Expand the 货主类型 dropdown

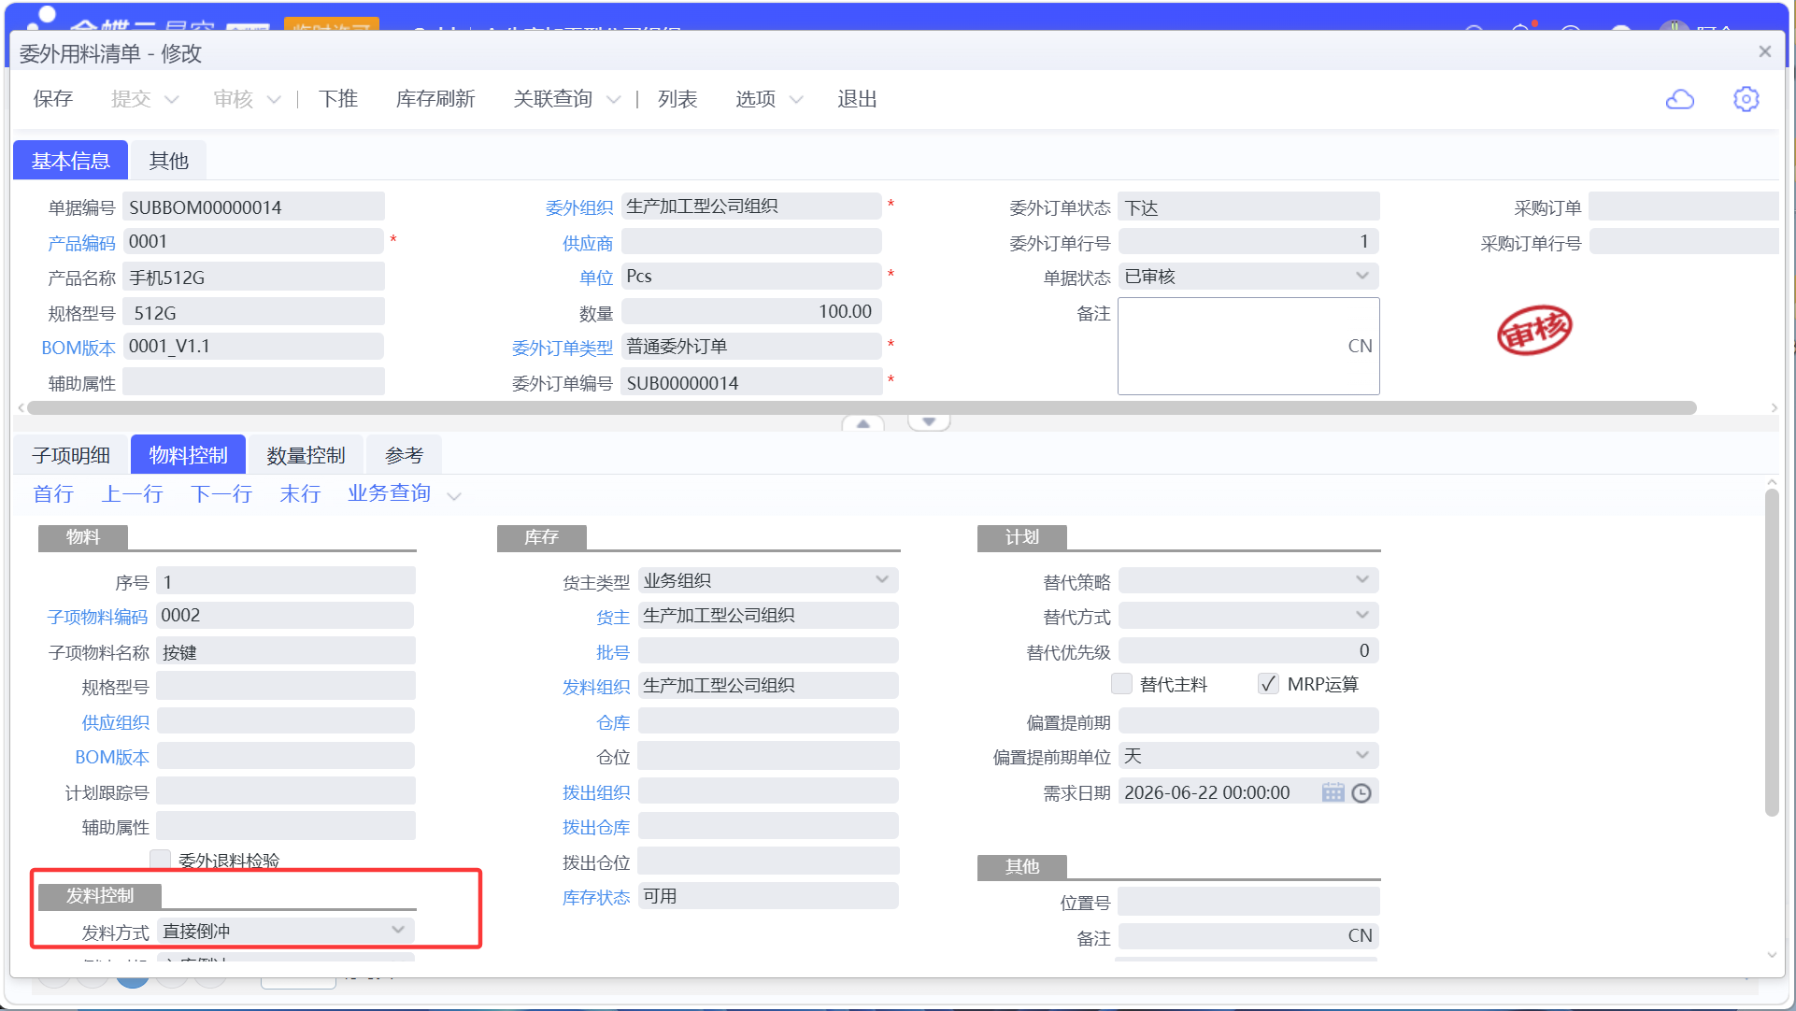click(x=768, y=580)
